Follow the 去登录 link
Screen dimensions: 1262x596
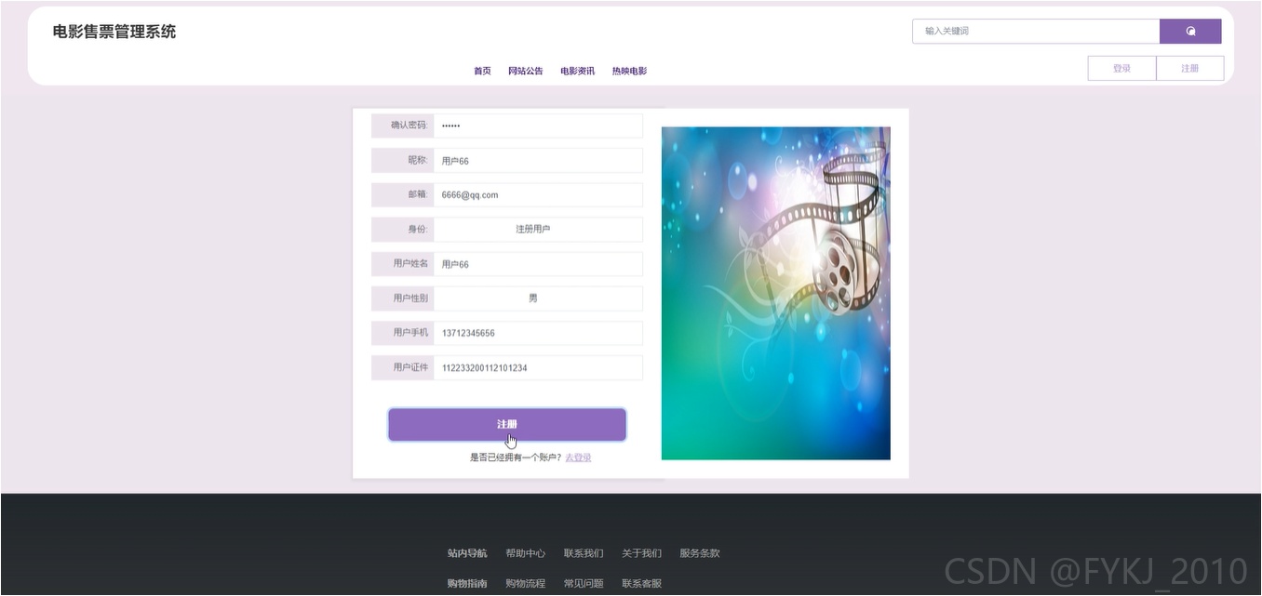pyautogui.click(x=578, y=457)
